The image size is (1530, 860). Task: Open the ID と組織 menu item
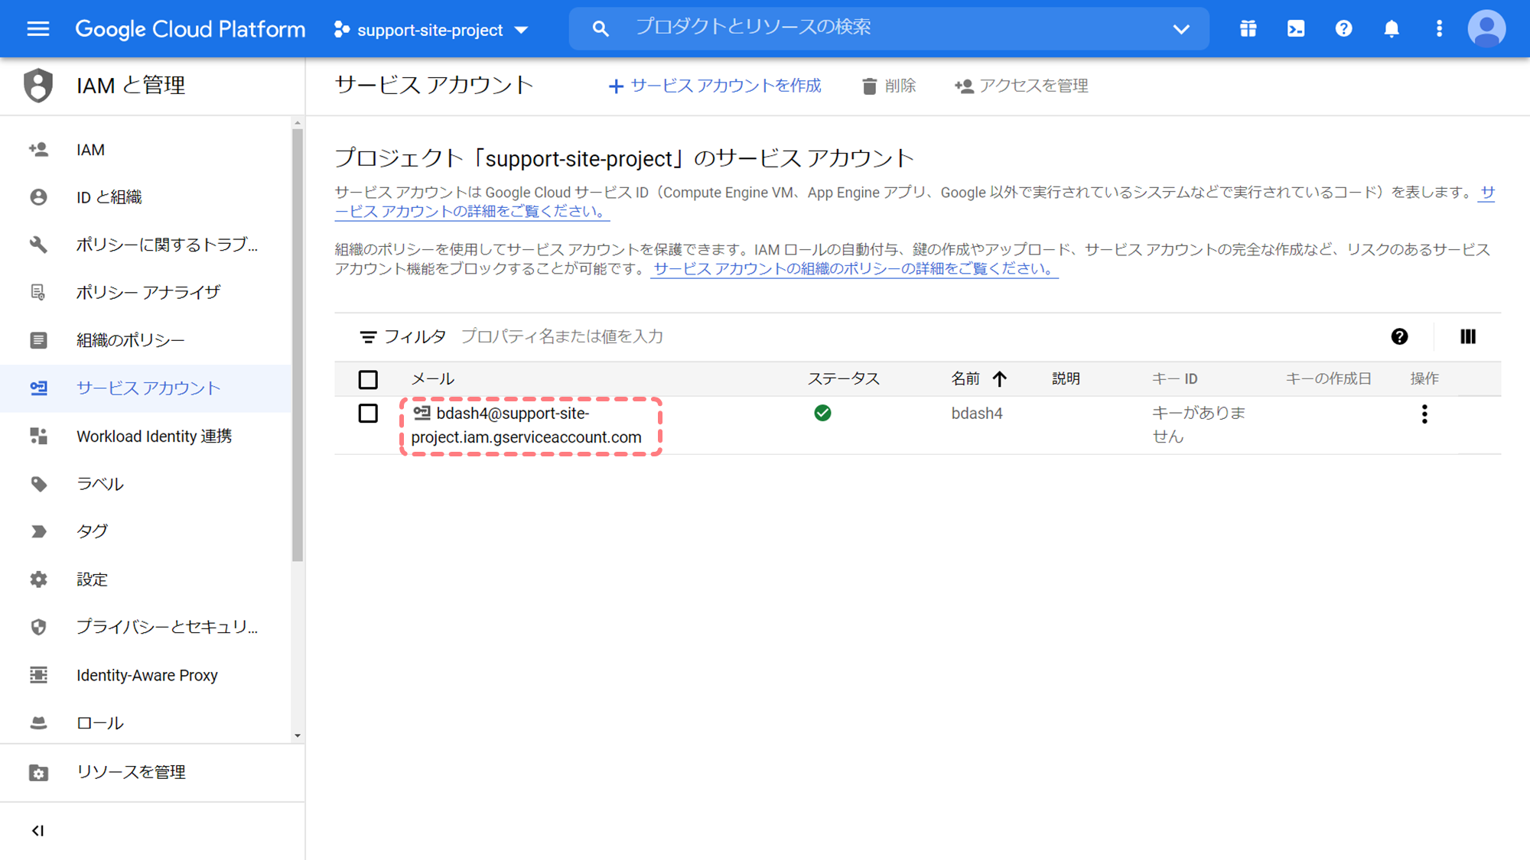[x=145, y=197]
